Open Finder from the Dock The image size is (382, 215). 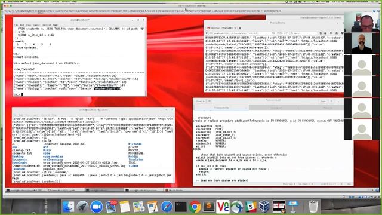69,207
